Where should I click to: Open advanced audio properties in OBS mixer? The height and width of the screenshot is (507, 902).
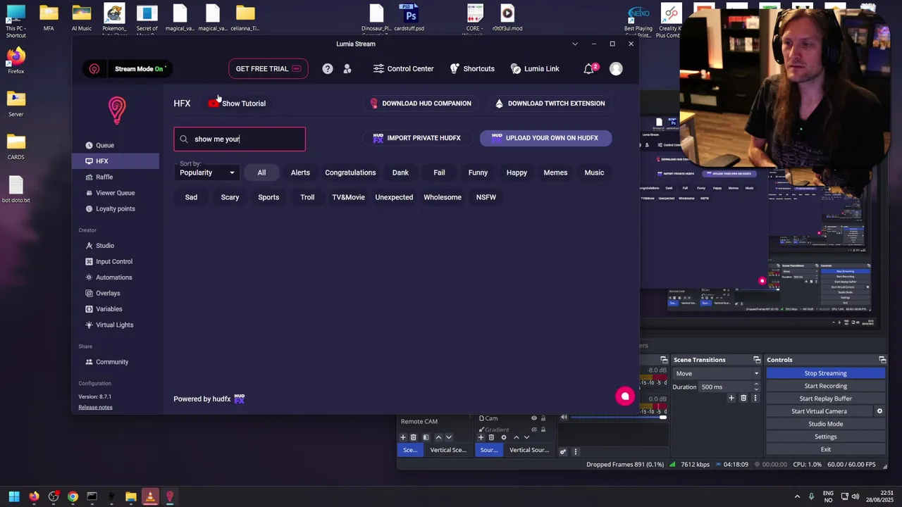pos(562,451)
